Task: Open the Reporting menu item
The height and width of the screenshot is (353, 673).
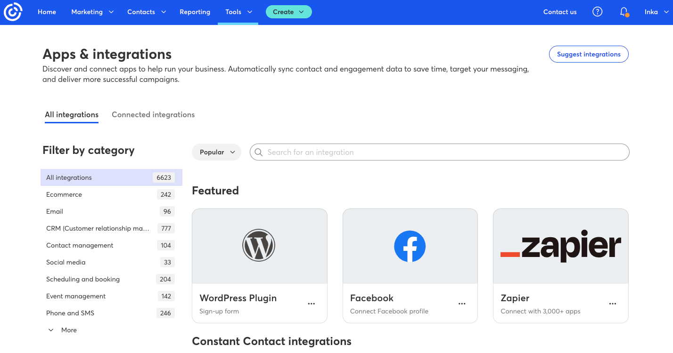Action: coord(195,12)
